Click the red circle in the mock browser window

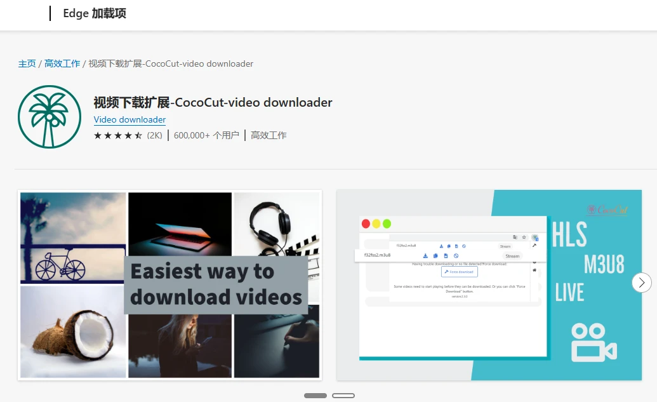tap(366, 224)
